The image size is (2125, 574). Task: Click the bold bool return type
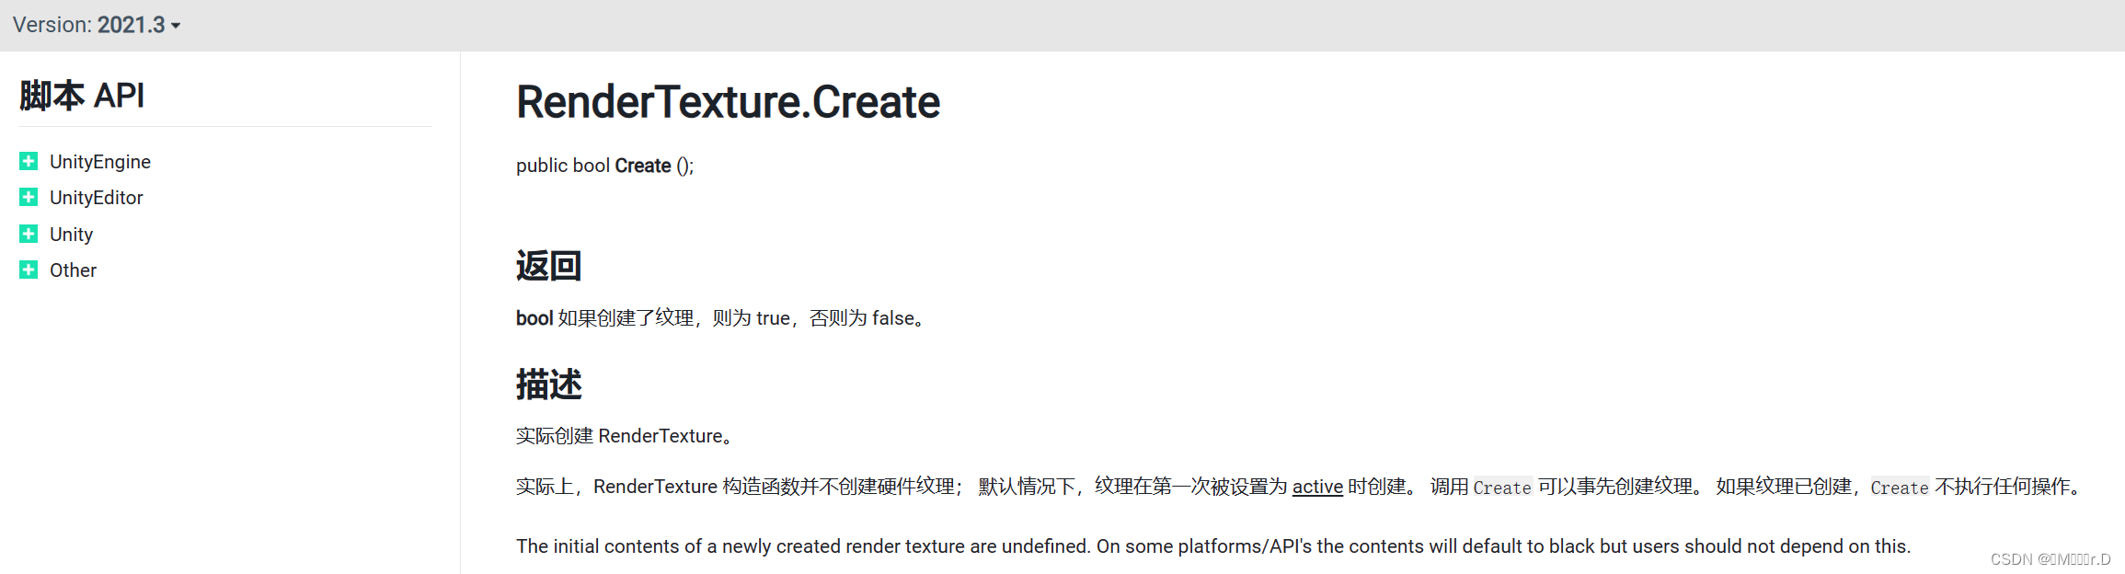(x=534, y=318)
